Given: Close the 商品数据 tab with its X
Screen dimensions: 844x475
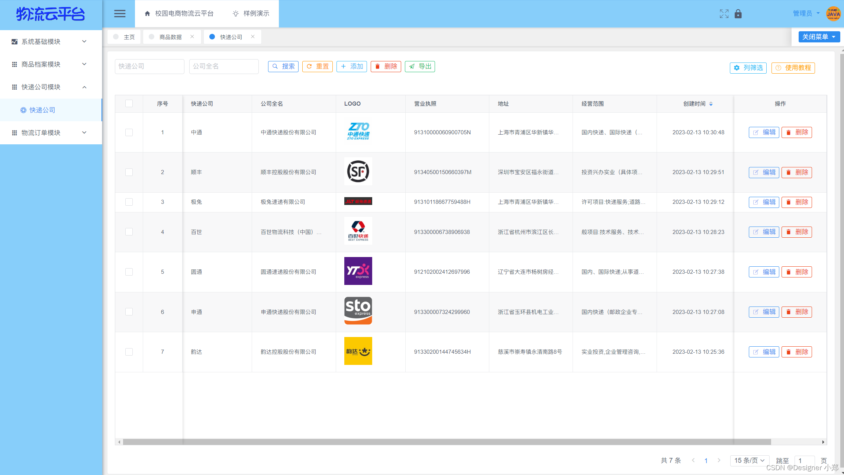Looking at the screenshot, I should click(192, 36).
